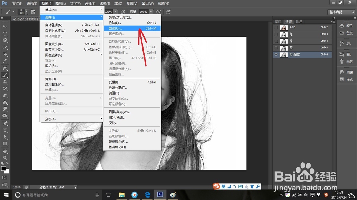Choose 阴影/高光(W)... item

[x=132, y=112]
